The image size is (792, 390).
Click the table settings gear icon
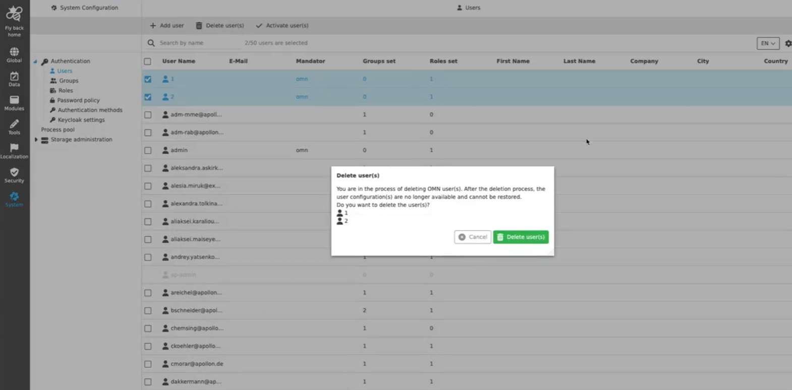coord(788,43)
